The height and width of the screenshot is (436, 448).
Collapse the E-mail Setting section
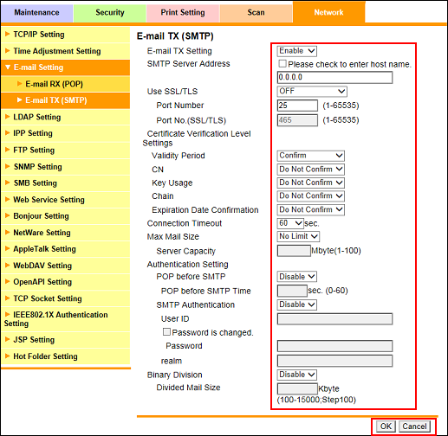coord(66,67)
